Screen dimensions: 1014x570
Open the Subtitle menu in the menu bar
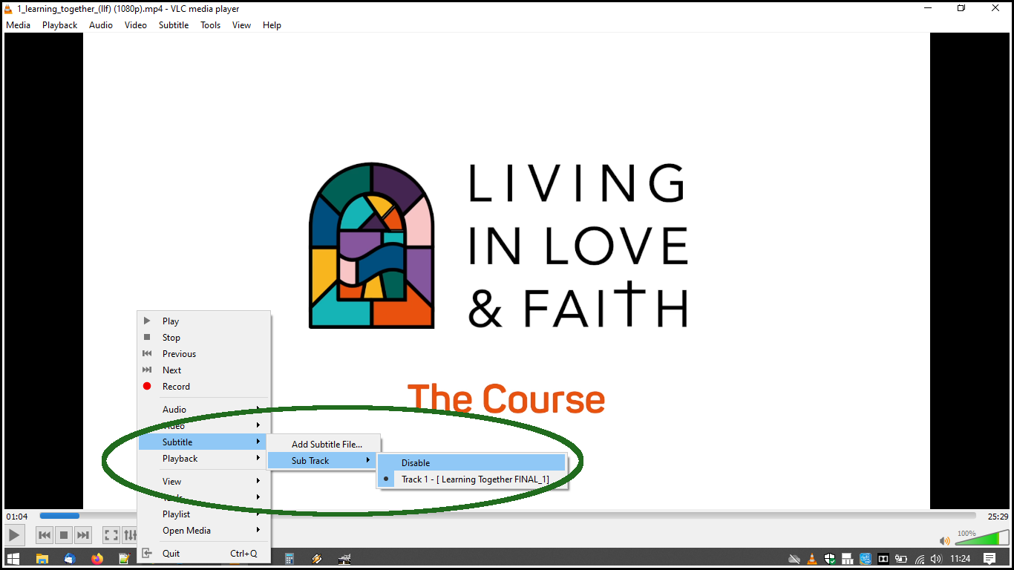tap(174, 24)
